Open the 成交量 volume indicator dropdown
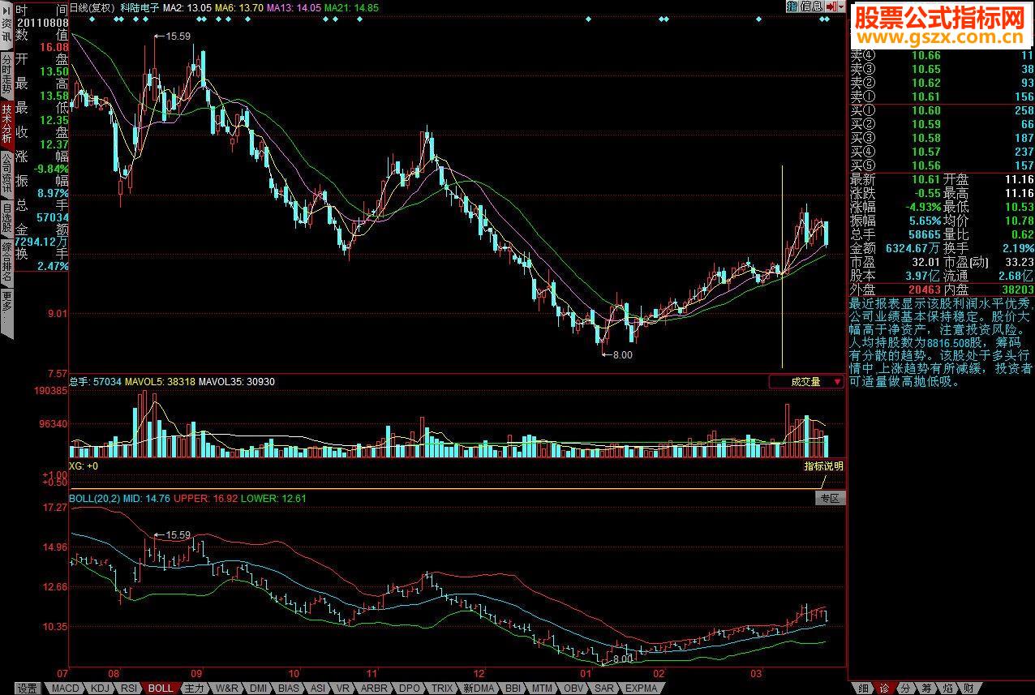1035x695 pixels. click(x=806, y=381)
